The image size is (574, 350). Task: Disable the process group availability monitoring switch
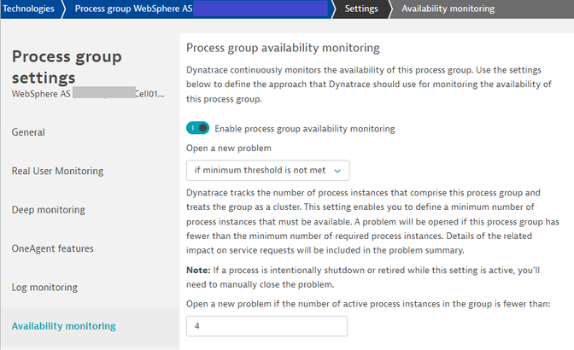pos(197,129)
